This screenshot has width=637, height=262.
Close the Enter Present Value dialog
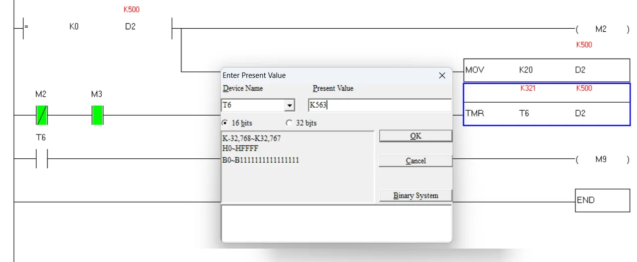(442, 75)
